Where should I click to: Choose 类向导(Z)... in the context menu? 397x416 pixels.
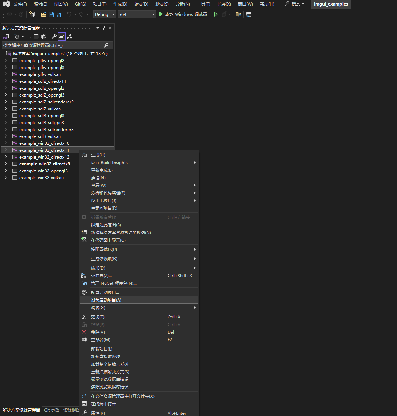[x=139, y=276]
